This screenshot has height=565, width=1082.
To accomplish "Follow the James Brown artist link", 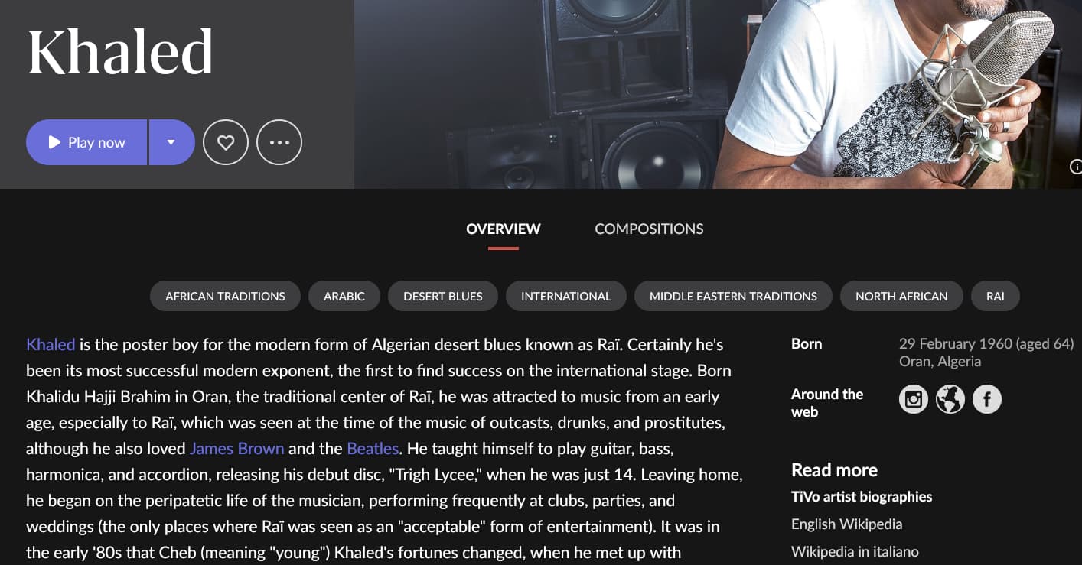I will click(236, 448).
